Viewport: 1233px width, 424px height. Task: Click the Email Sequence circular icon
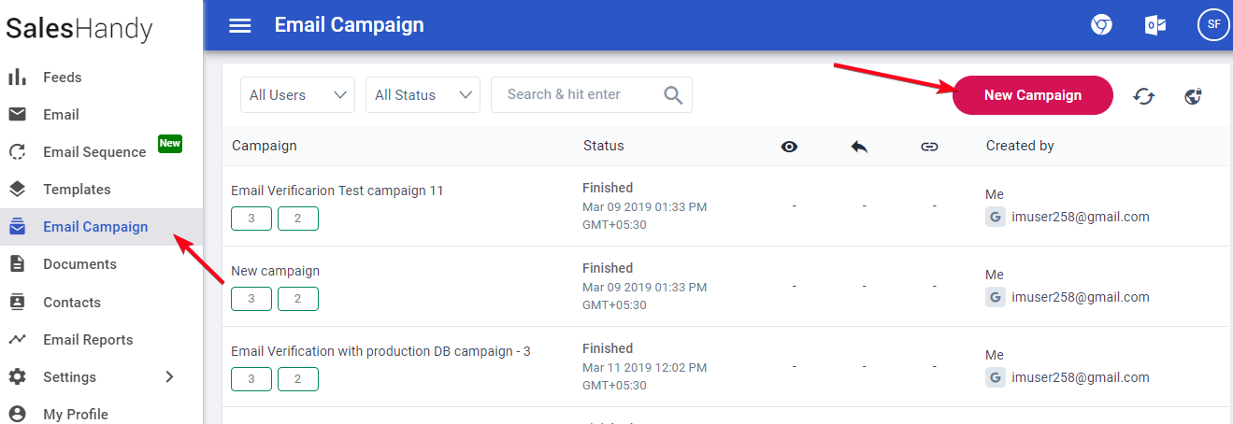[x=17, y=151]
